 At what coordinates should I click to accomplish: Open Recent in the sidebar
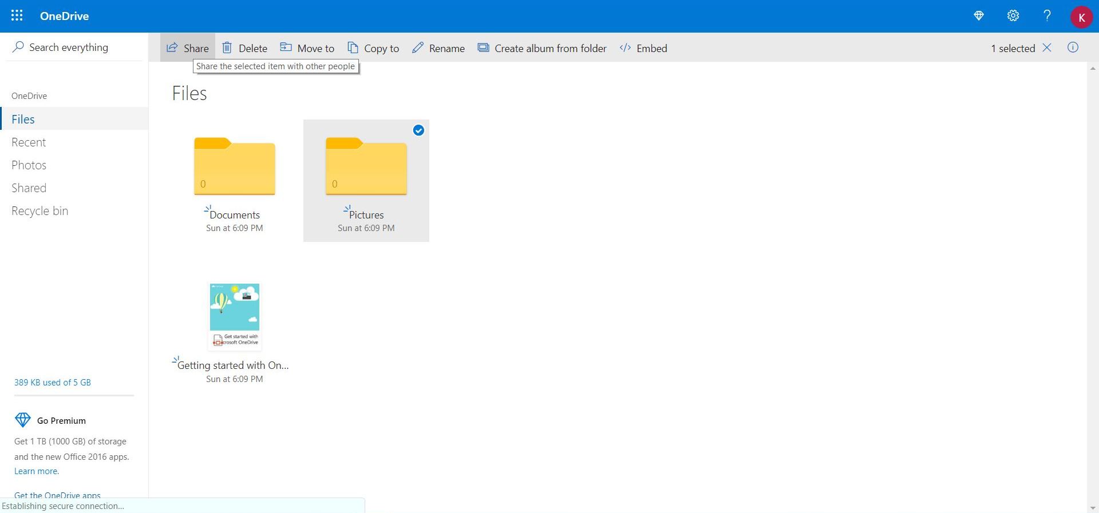coord(29,142)
